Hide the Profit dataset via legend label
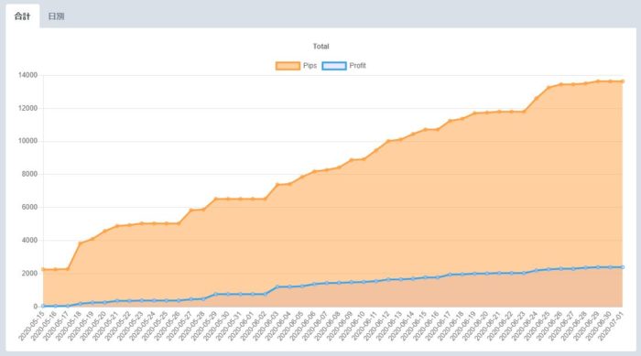This screenshot has height=356, width=641. tap(357, 66)
